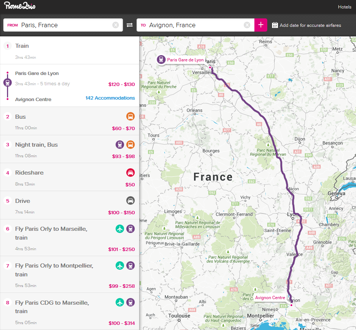Click the number 1 route badge

7,46
